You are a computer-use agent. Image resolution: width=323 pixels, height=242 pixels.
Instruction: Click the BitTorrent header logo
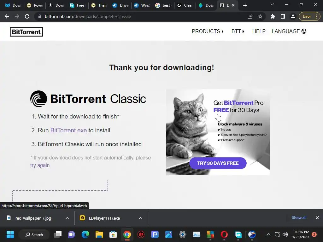click(26, 32)
